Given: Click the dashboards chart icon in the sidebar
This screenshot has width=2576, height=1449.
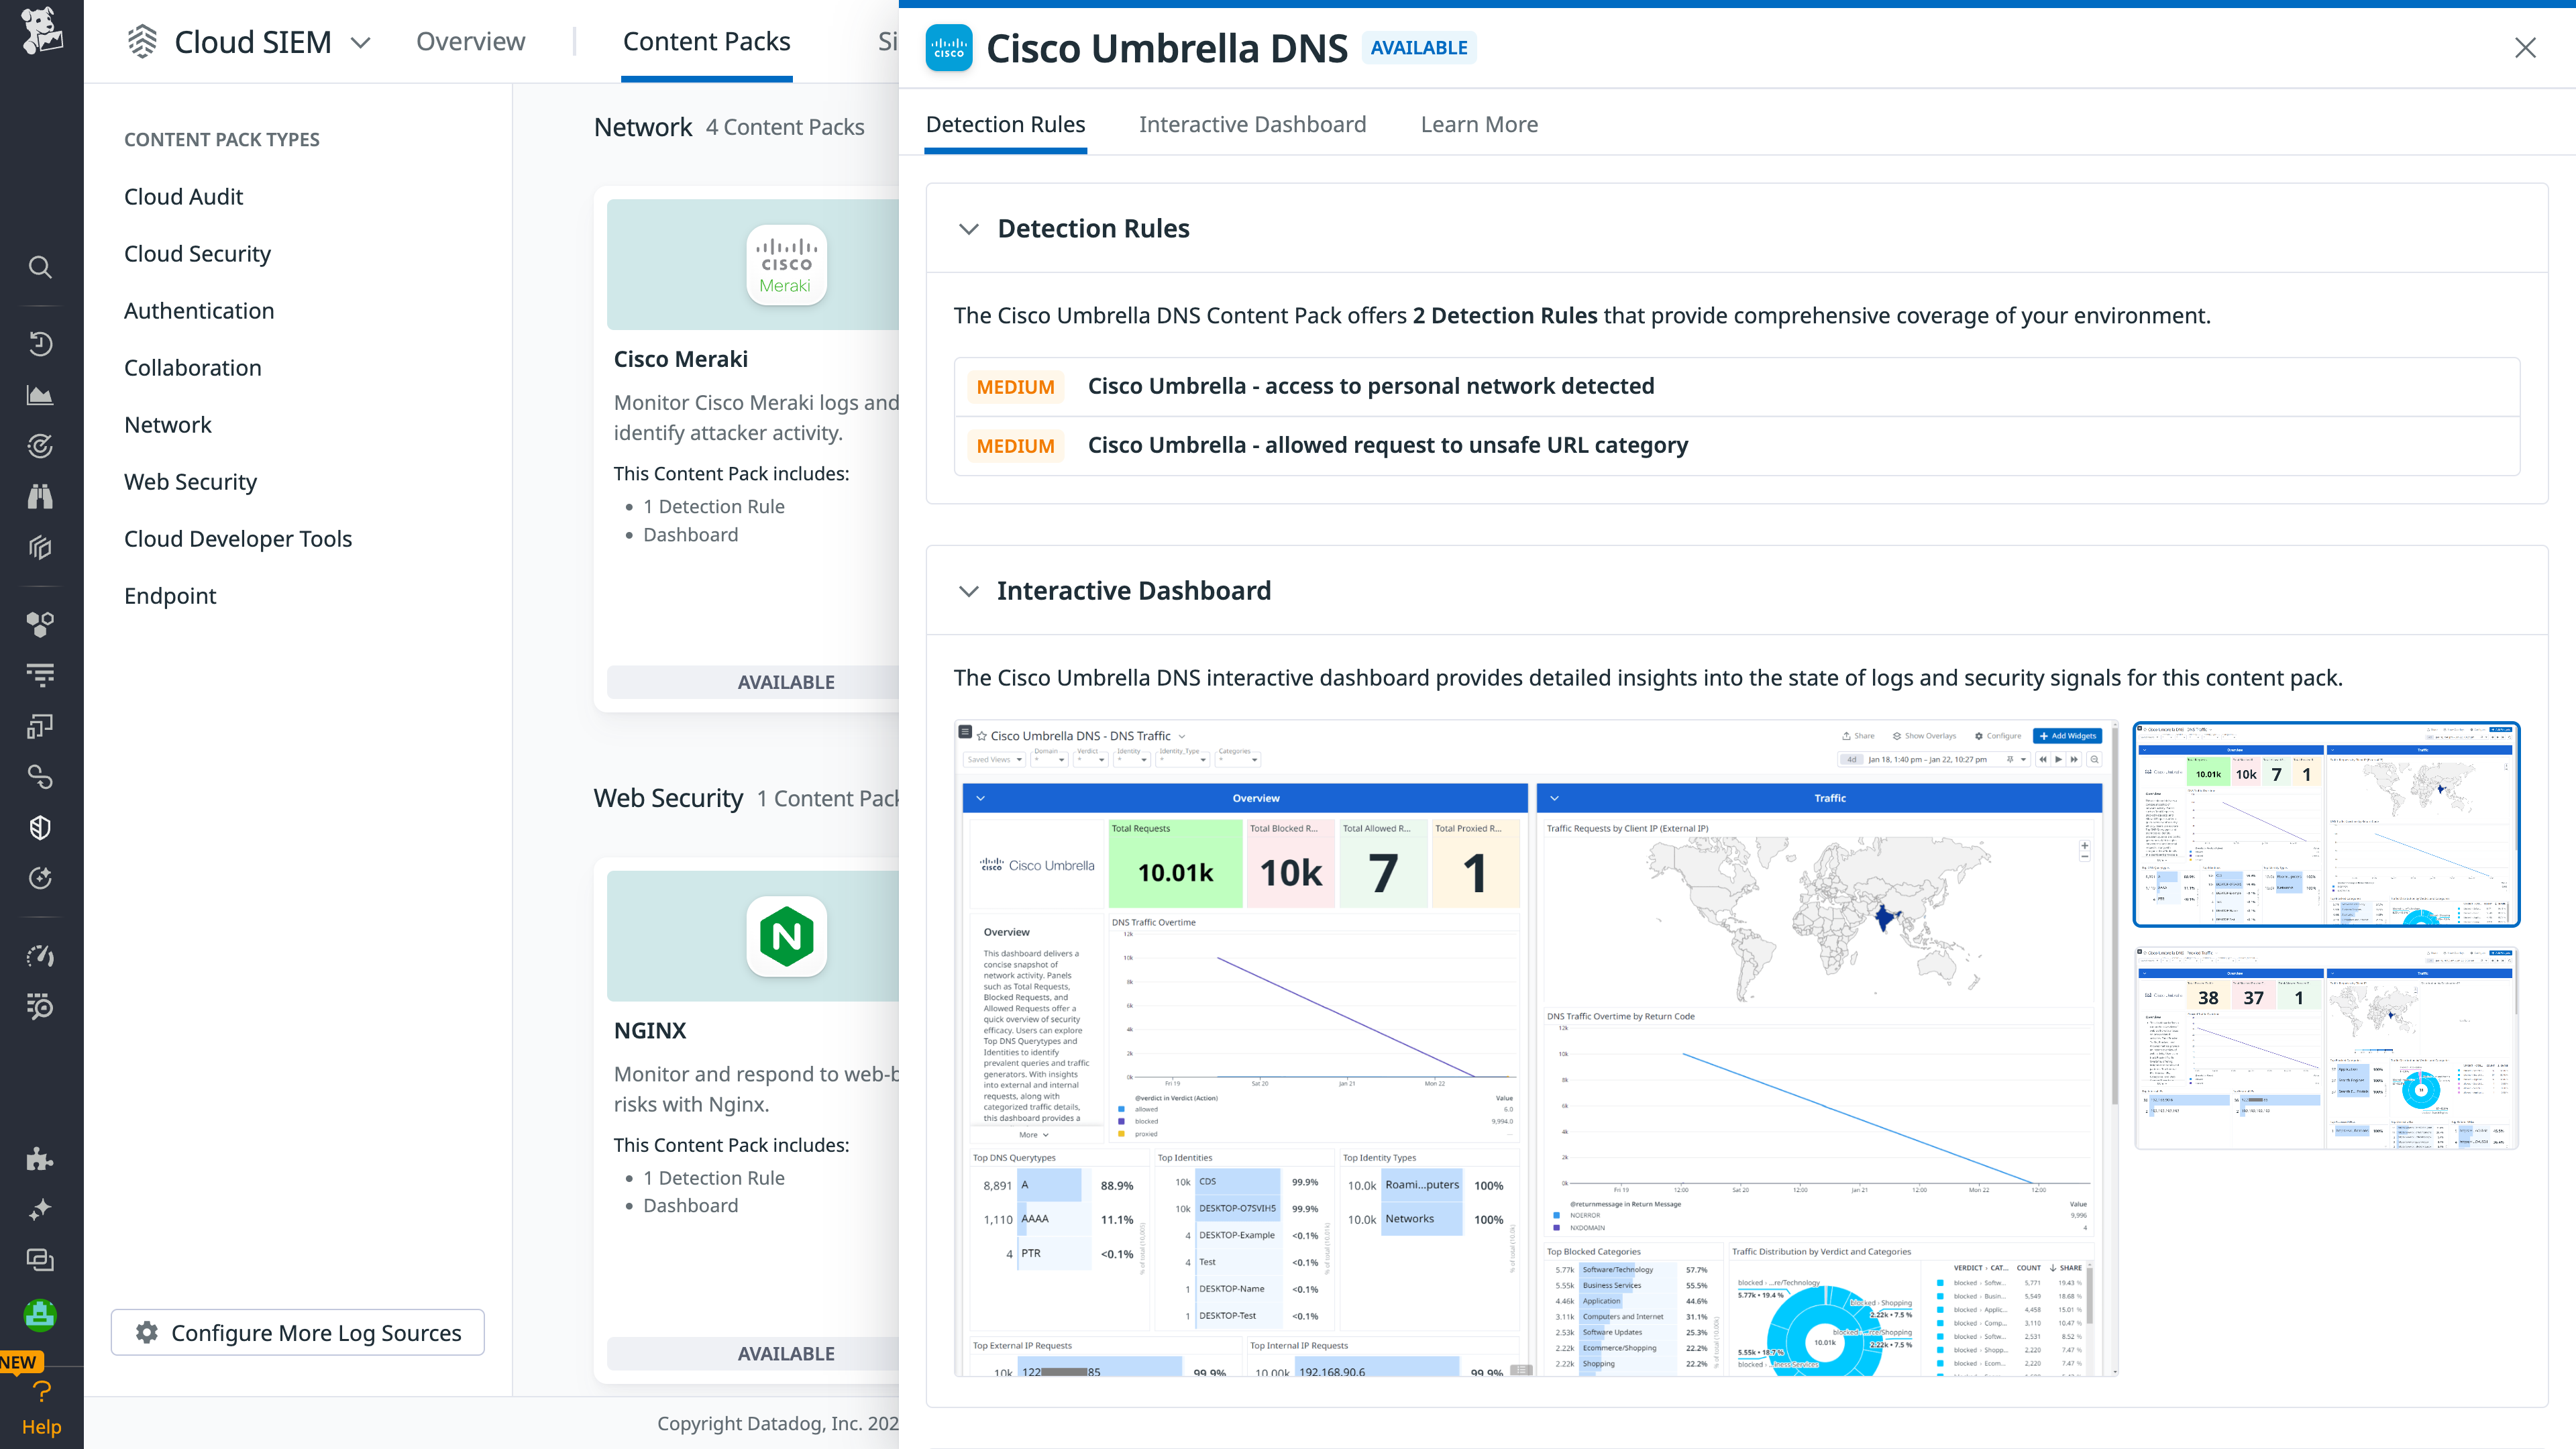Looking at the screenshot, I should pyautogui.click(x=40, y=394).
